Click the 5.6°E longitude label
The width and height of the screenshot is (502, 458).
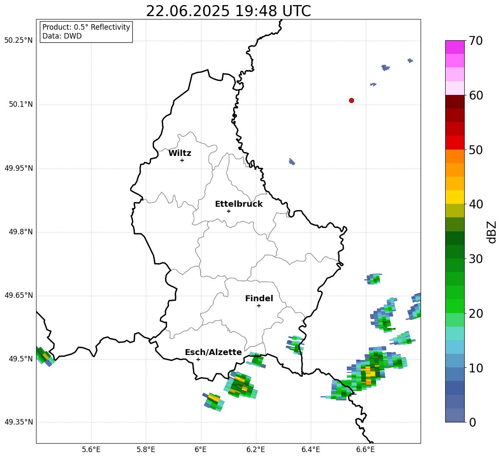tap(91, 450)
